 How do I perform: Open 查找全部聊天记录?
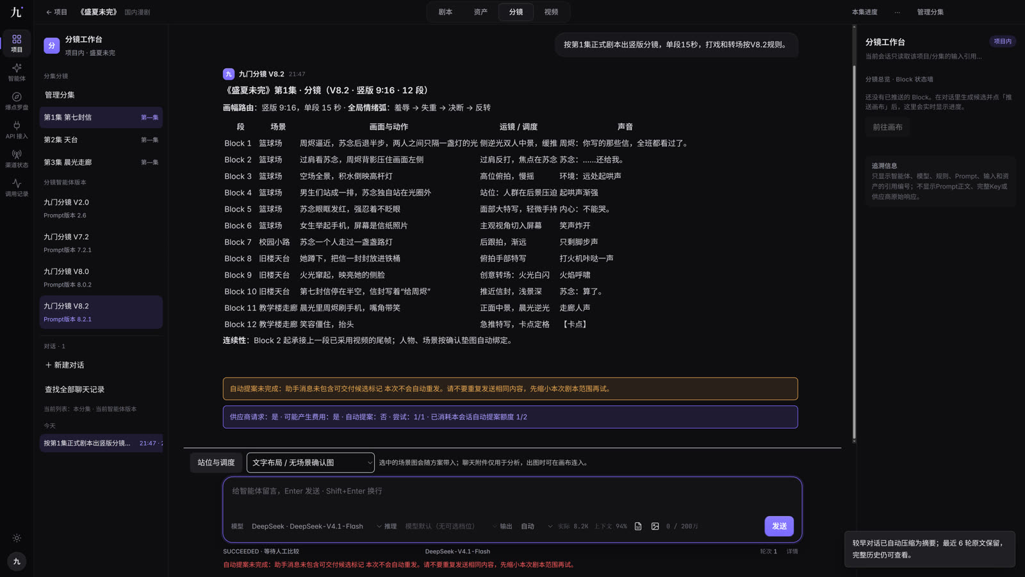click(x=74, y=389)
